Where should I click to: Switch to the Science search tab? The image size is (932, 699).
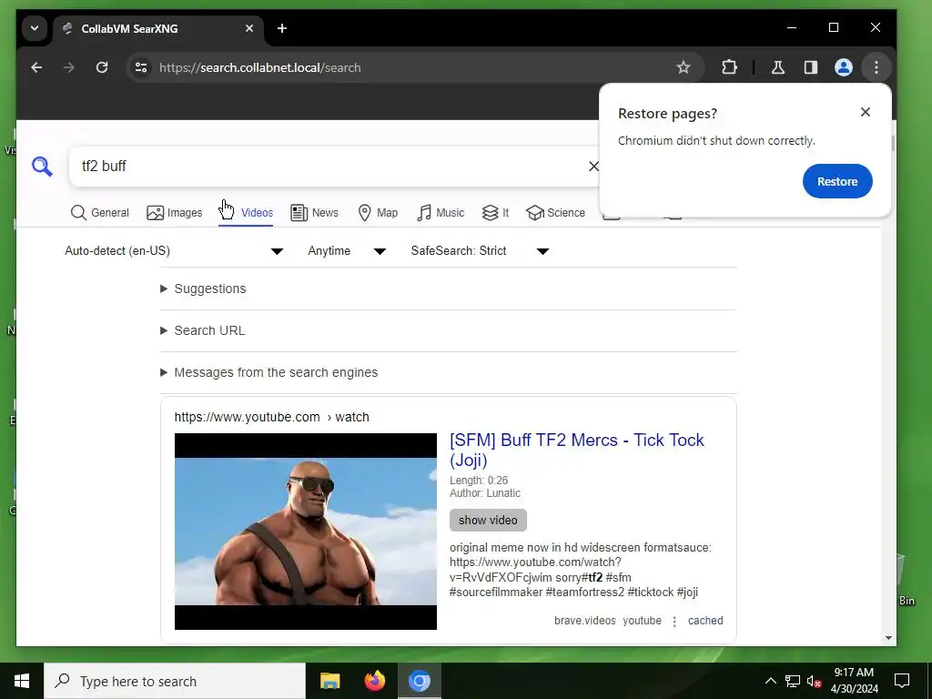(x=556, y=213)
